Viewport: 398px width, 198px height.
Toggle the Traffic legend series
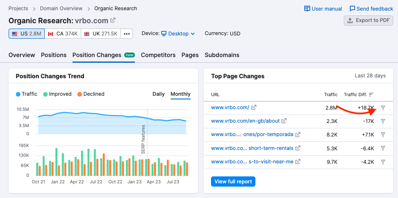26,94
